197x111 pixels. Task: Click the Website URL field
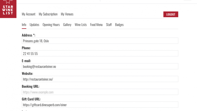[100, 79]
